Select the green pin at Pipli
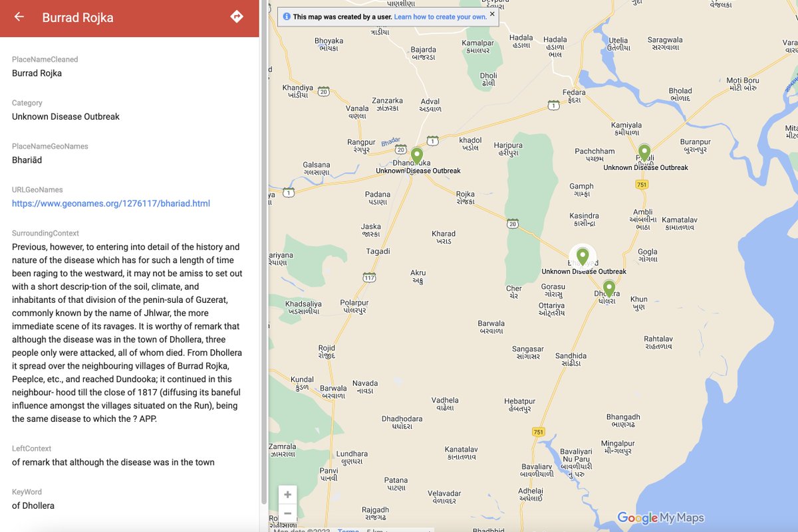Screen dimensions: 798x532 point(644,153)
